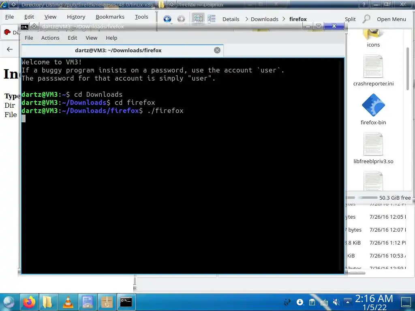This screenshot has width=415, height=311.
Task: Click firefox breadcrumb in Dolphin path
Action: click(x=298, y=19)
